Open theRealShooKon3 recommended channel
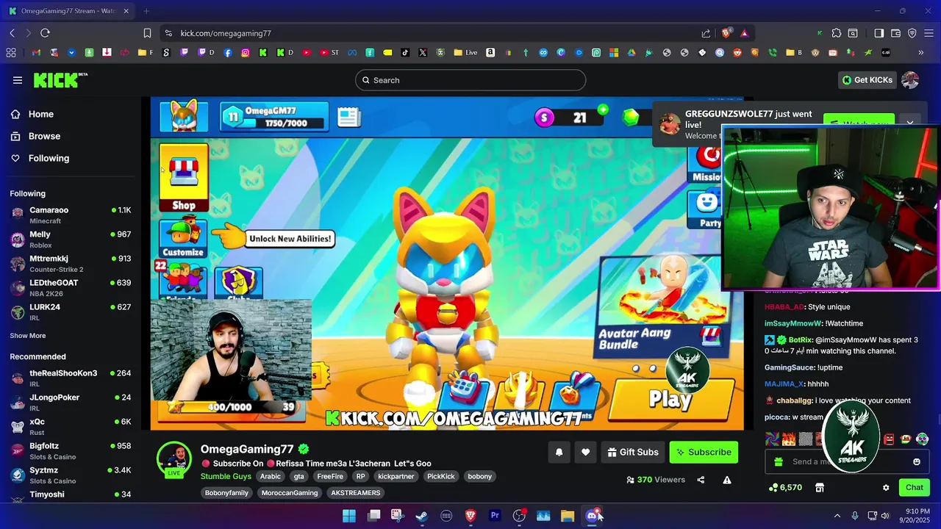The height and width of the screenshot is (529, 941). pos(71,378)
